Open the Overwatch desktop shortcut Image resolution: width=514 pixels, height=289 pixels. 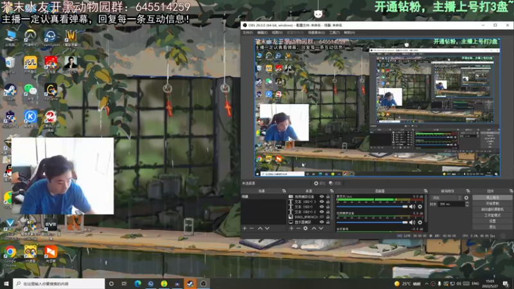click(30, 38)
